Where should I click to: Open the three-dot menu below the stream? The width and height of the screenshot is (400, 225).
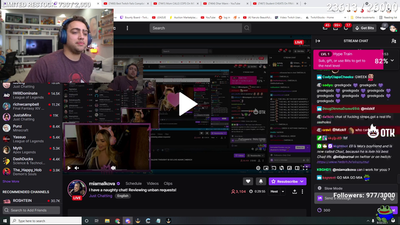(x=302, y=191)
